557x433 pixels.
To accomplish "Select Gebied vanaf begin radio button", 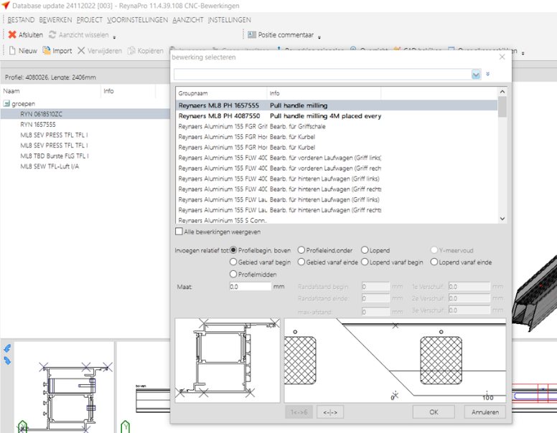I will coord(233,262).
